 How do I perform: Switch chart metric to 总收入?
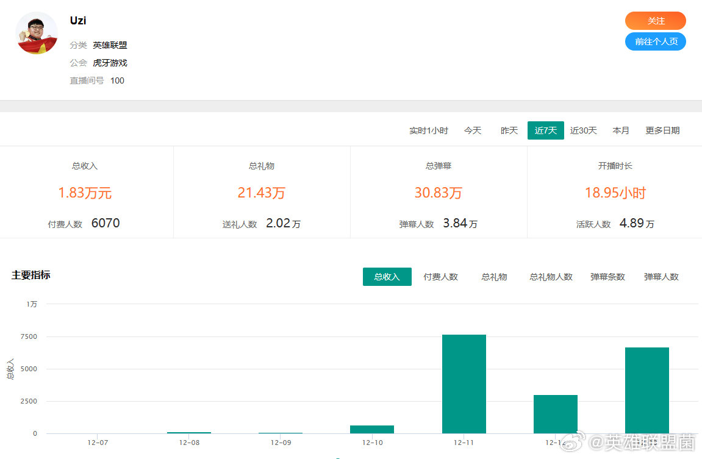tap(387, 277)
